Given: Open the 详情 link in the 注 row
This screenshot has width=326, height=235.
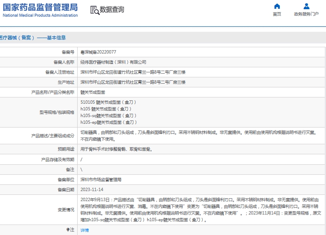Looking at the screenshot, I should click(x=84, y=230).
